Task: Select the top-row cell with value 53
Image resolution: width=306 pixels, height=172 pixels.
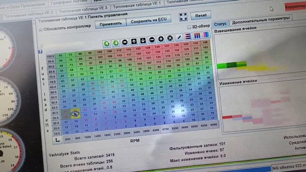Action: pyautogui.click(x=60, y=56)
